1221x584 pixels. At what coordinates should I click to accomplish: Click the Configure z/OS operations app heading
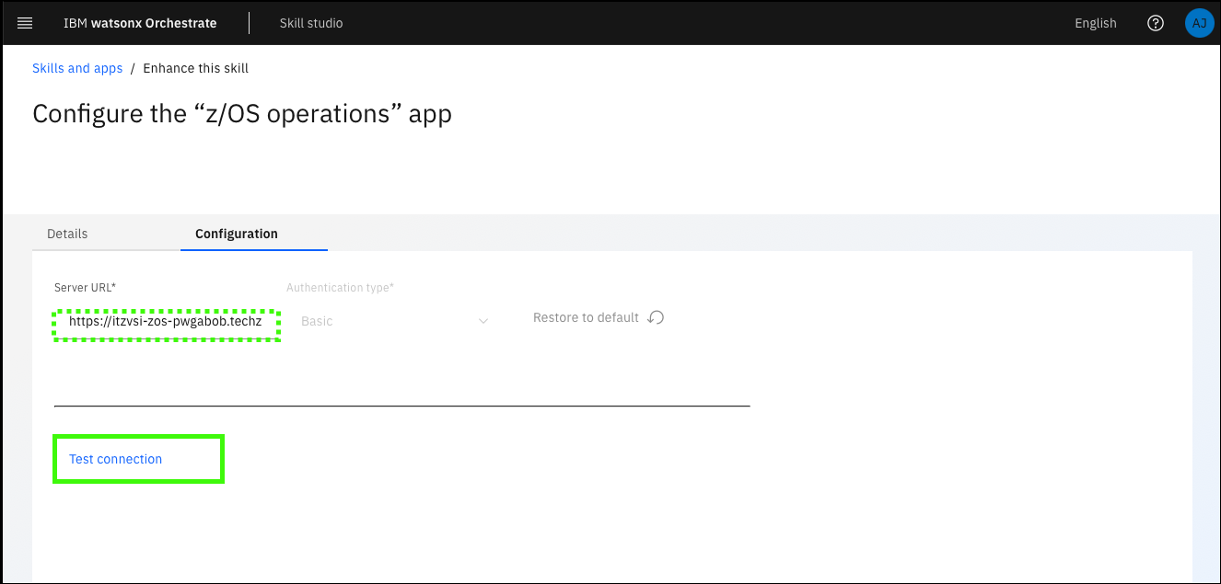(x=242, y=114)
